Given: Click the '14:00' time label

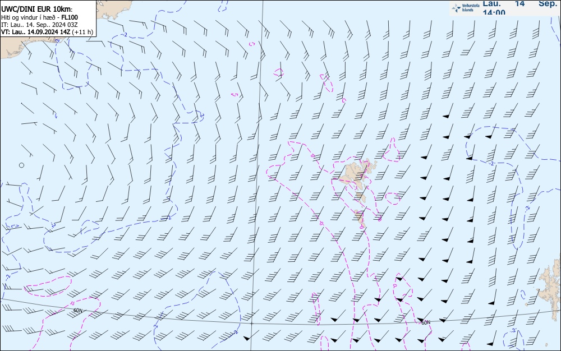Looking at the screenshot, I should pyautogui.click(x=494, y=12).
